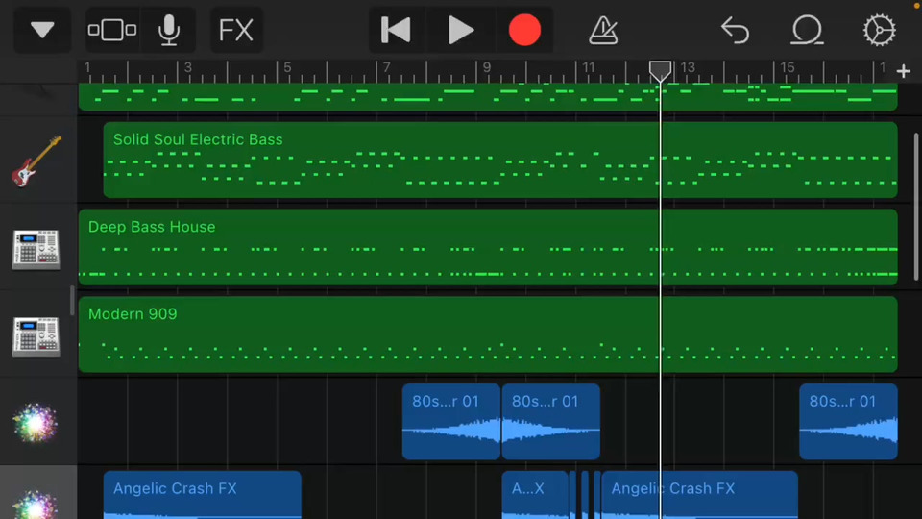The image size is (922, 519).
Task: Select the Angelic Crash FX track icon
Action: [36, 504]
